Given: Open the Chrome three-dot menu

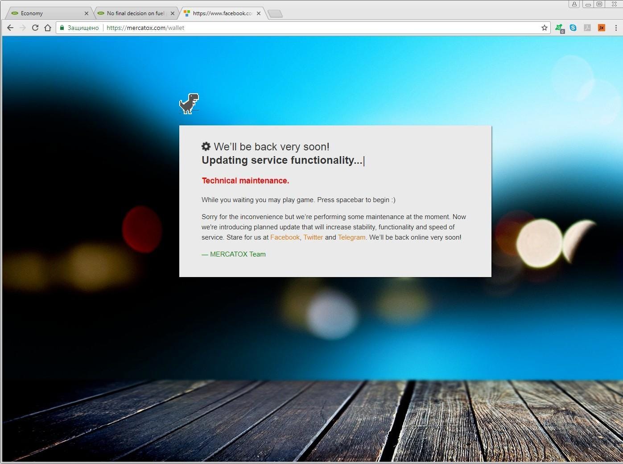Looking at the screenshot, I should 616,28.
